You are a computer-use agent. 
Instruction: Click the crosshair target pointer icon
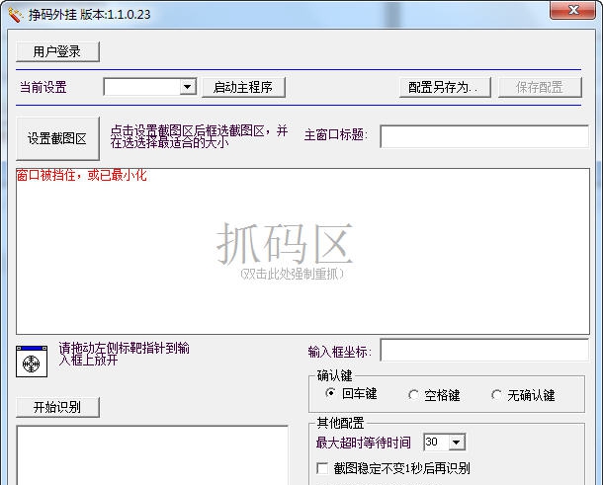click(x=32, y=362)
